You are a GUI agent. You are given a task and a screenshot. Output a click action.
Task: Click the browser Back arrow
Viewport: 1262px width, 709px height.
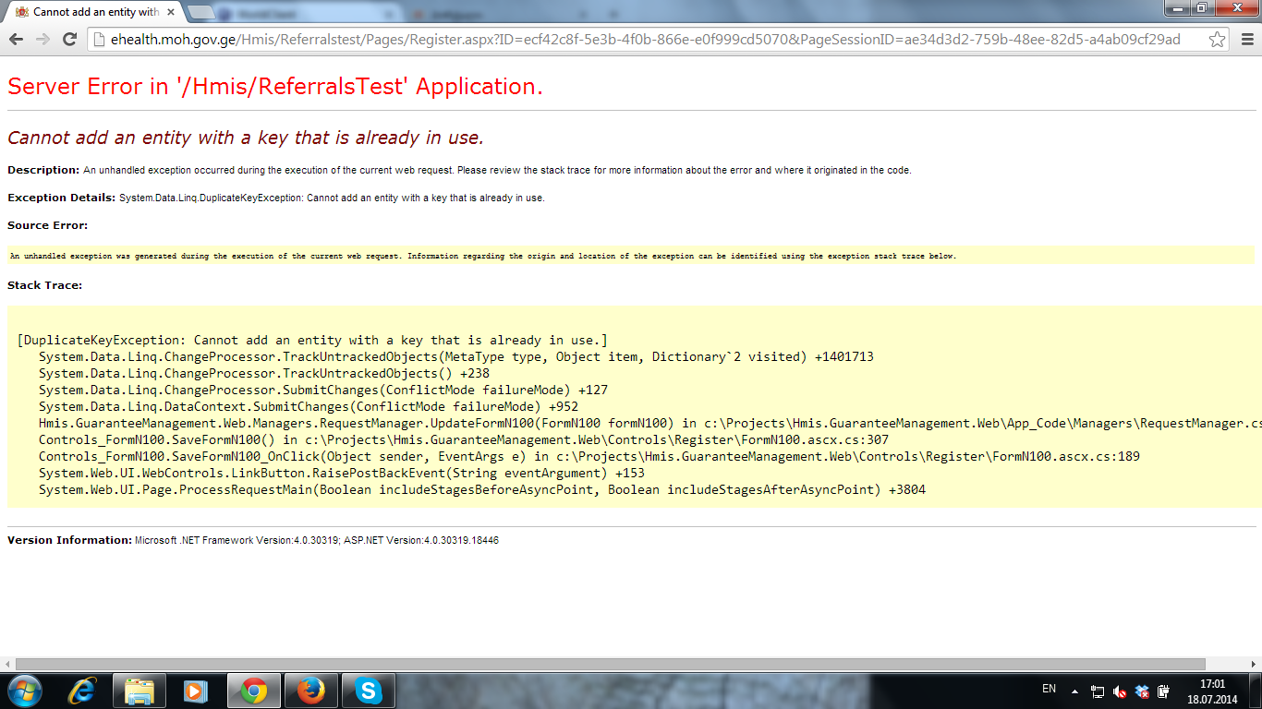[x=17, y=40]
